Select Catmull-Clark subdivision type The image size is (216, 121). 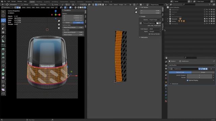click(180, 72)
